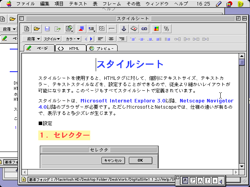
Task: Set image alignment to top
Action: 133,39
